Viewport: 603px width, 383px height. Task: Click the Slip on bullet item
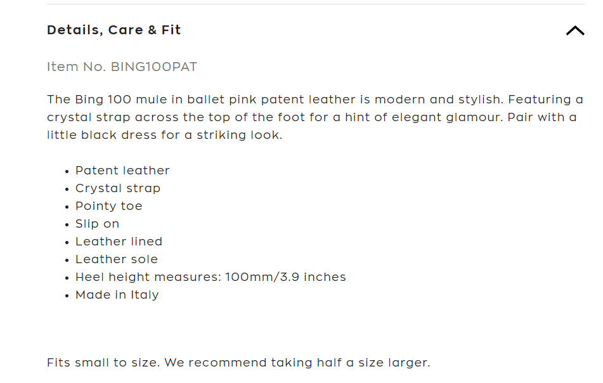pyautogui.click(x=97, y=224)
